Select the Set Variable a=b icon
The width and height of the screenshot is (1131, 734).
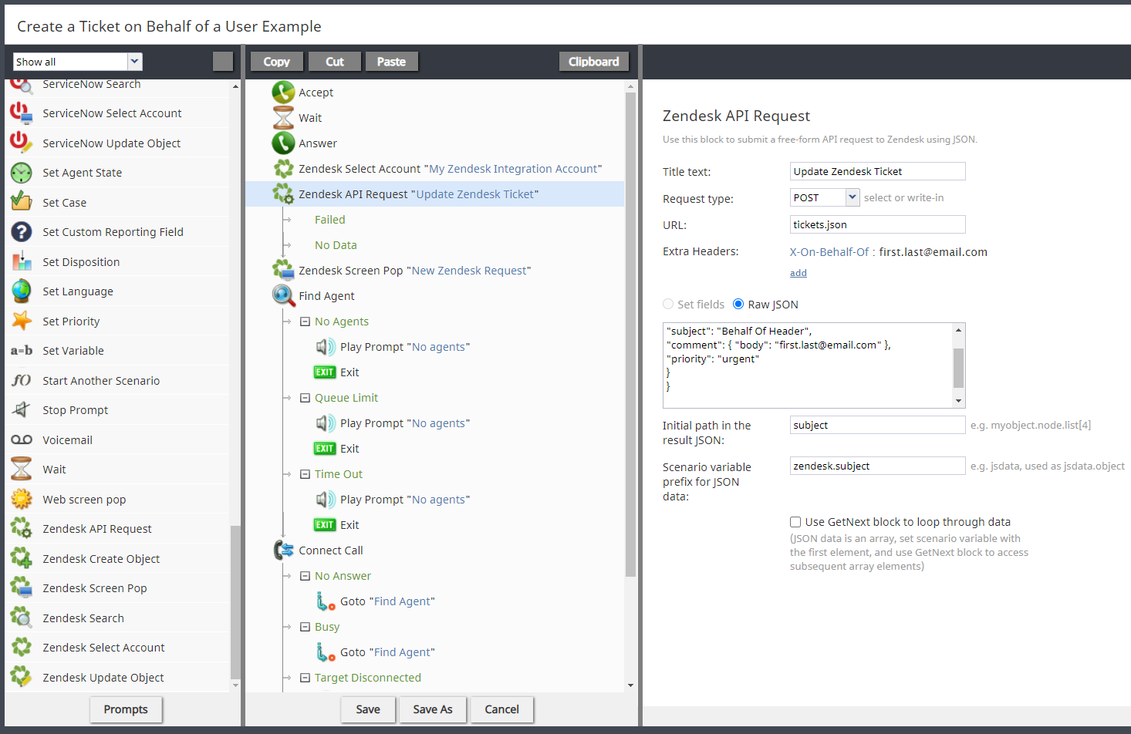pyautogui.click(x=21, y=351)
